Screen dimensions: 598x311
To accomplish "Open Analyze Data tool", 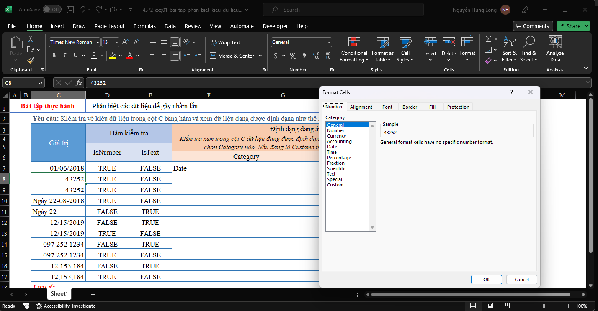I will pyautogui.click(x=555, y=50).
